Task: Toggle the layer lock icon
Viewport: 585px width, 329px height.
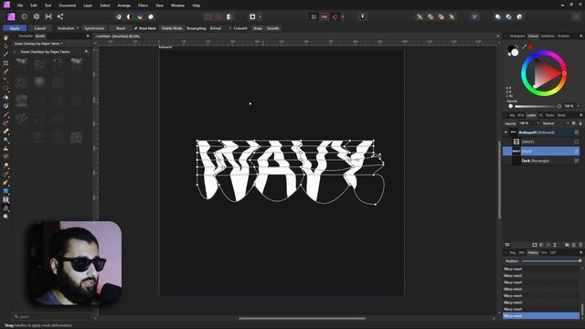Action: pyautogui.click(x=580, y=123)
